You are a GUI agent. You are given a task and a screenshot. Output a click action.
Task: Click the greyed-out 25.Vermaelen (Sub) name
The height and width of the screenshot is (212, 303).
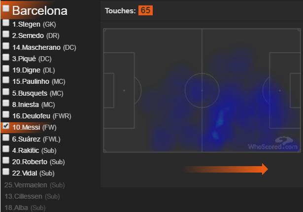tap(34, 185)
